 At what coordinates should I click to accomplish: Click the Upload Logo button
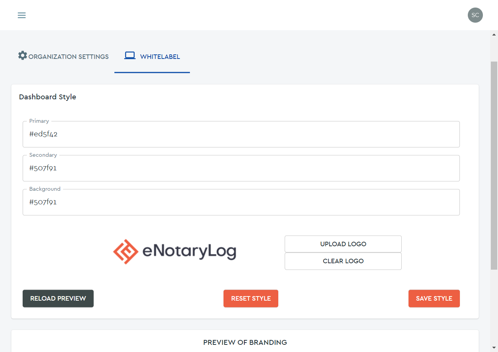(x=343, y=244)
